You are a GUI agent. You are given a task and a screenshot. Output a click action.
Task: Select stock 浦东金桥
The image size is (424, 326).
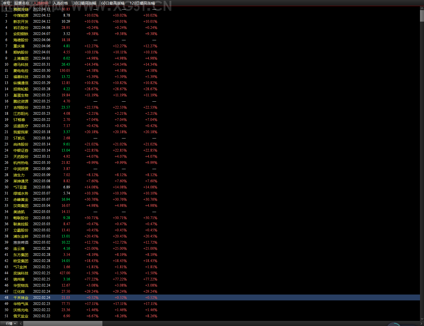click(x=21, y=236)
